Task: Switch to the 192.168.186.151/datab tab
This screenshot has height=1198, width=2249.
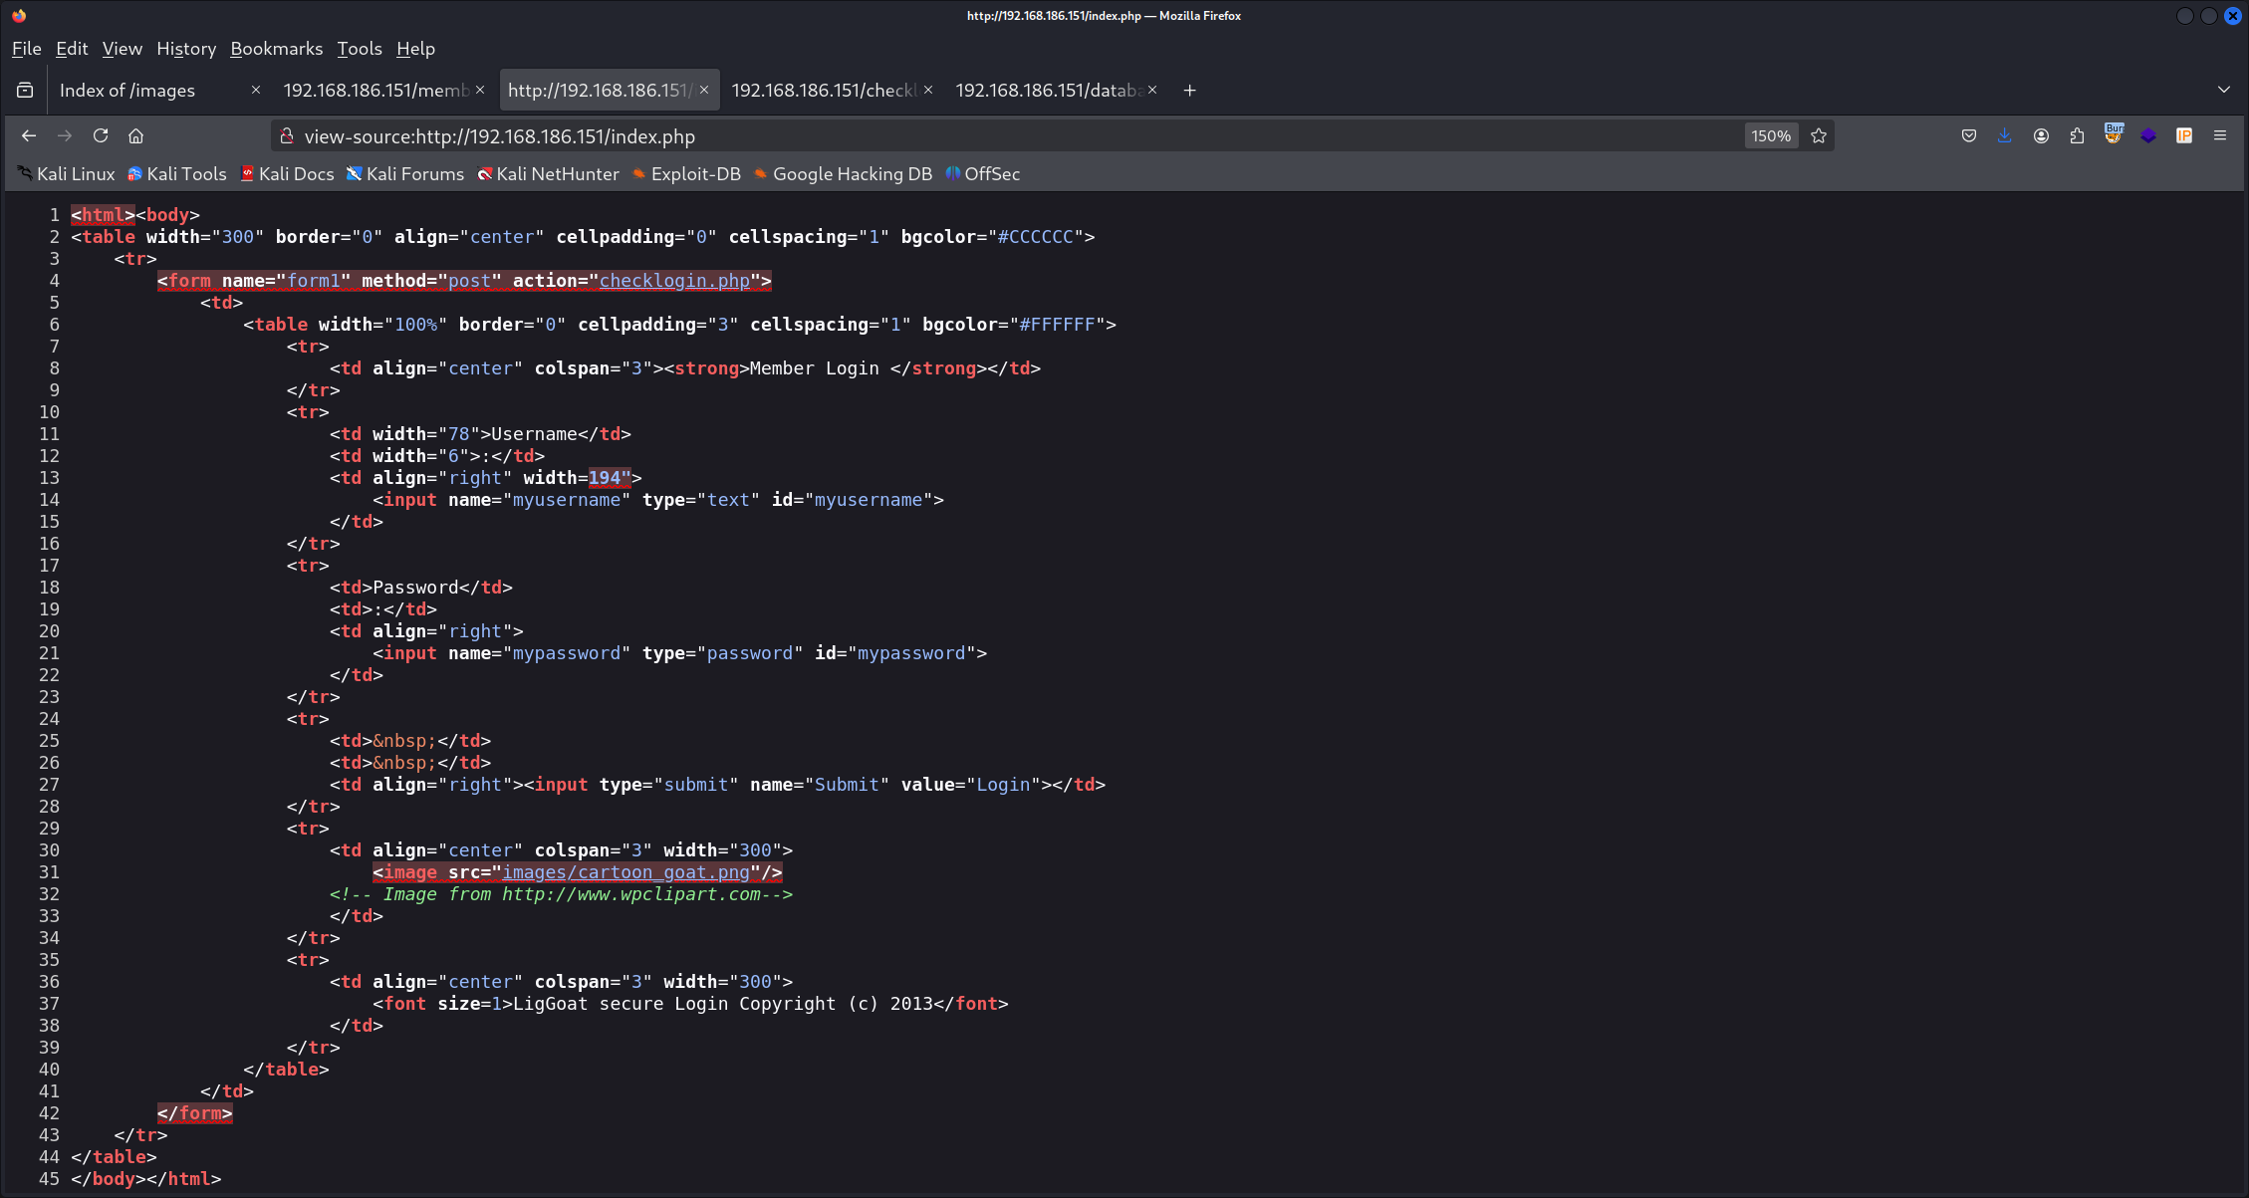Action: [1047, 91]
